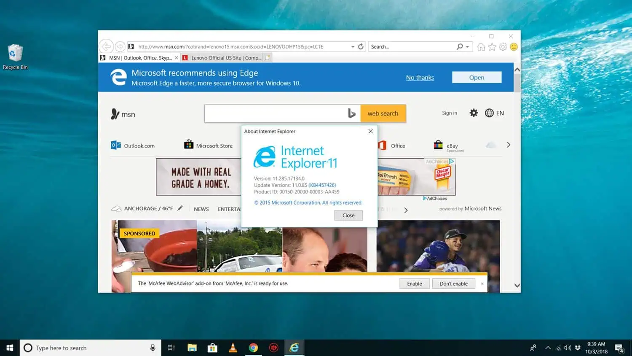The width and height of the screenshot is (632, 356).
Task: Click the Microsoft Corporation copyright link
Action: pyautogui.click(x=308, y=202)
